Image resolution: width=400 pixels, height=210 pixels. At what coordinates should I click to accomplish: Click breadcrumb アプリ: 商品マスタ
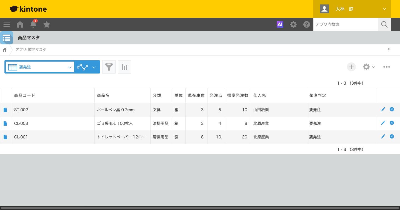click(31, 50)
